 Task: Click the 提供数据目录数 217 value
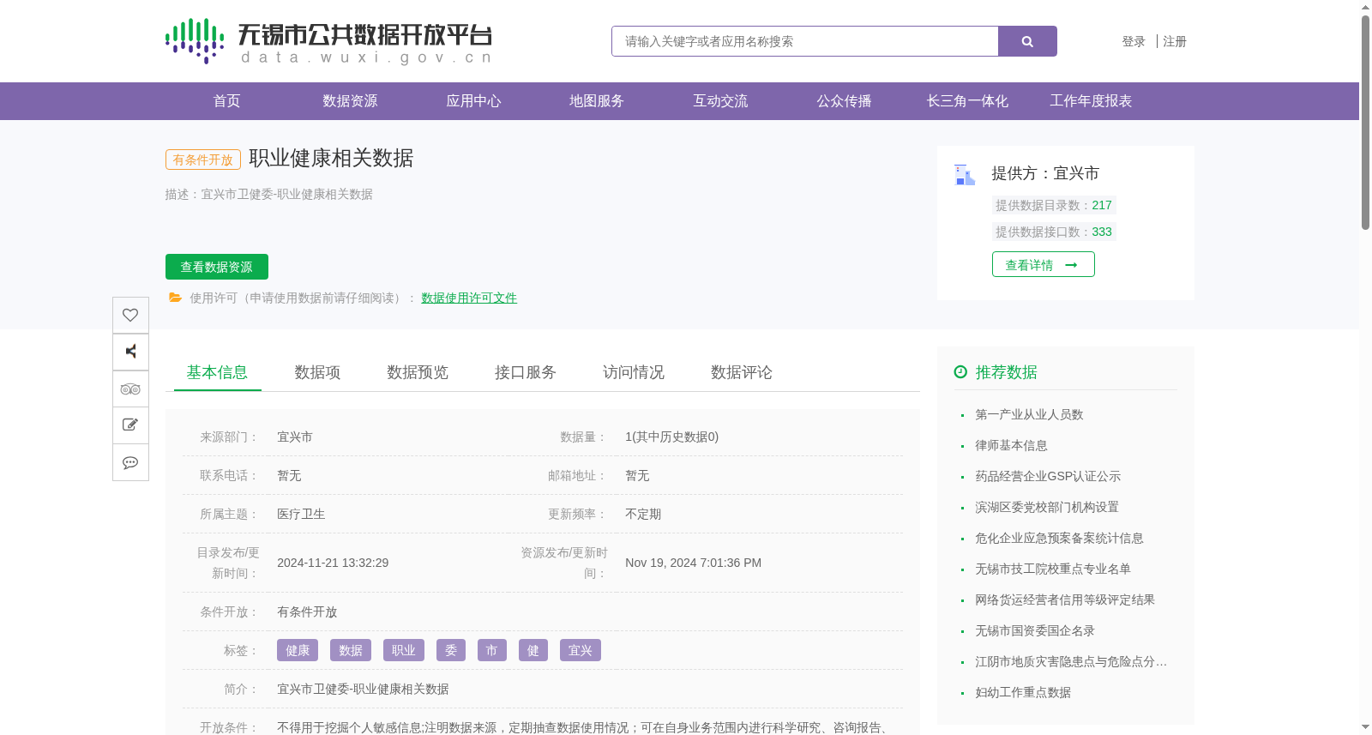pyautogui.click(x=1102, y=205)
